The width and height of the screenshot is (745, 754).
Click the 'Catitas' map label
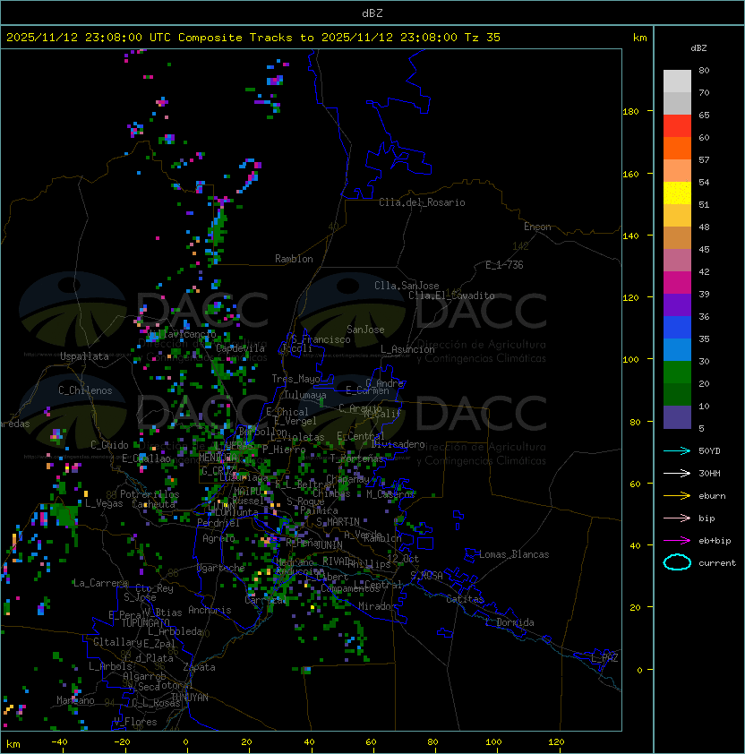465,599
